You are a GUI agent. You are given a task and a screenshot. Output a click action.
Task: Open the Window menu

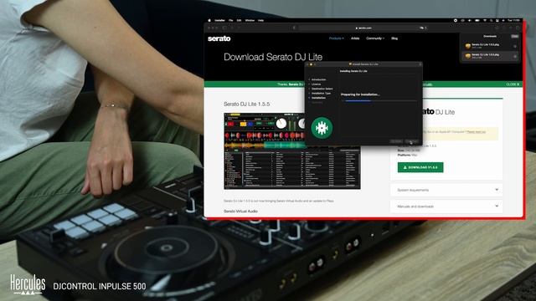250,20
